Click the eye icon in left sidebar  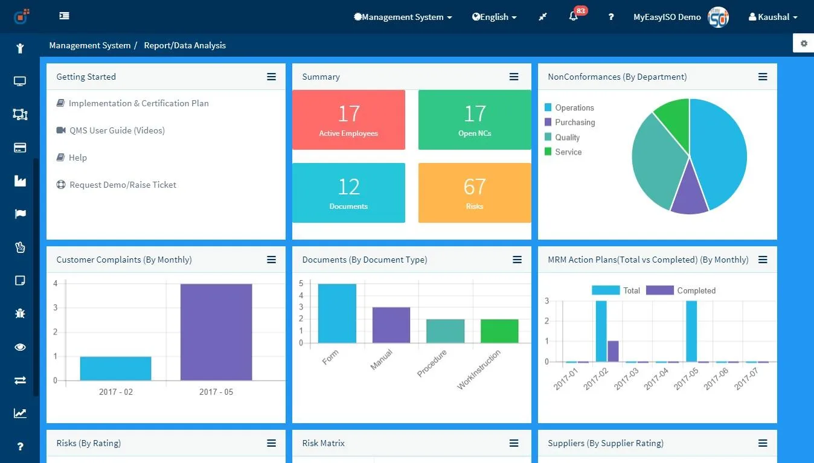[x=20, y=347]
